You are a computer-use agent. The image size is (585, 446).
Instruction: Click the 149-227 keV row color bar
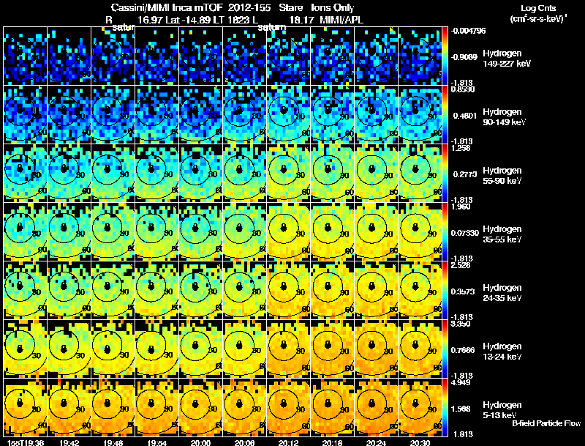(x=445, y=56)
